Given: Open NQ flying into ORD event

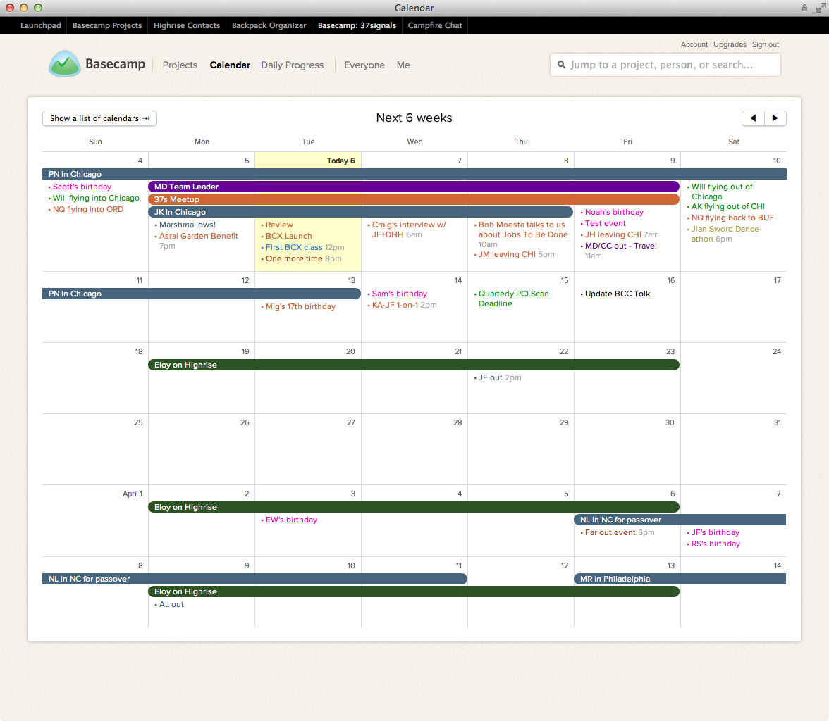Looking at the screenshot, I should click(87, 209).
